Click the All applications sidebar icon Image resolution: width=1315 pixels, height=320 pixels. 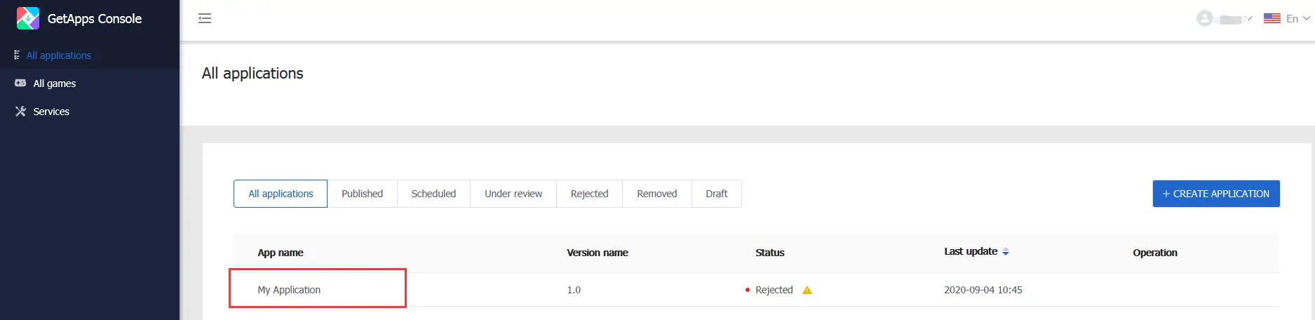tap(17, 55)
